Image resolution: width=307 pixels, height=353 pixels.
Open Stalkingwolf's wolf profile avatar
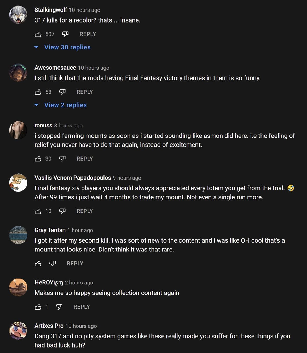click(x=18, y=15)
